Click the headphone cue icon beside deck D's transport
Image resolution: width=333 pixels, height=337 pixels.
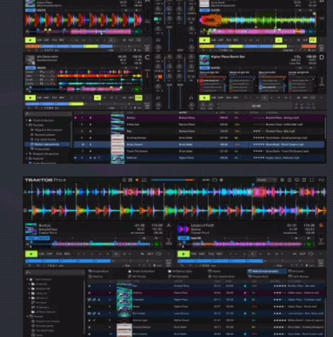191,98
